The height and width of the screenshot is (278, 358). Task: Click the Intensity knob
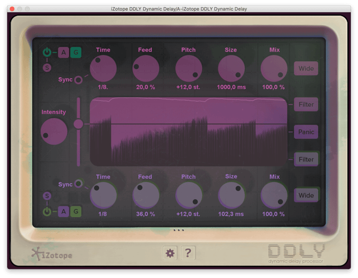click(54, 131)
